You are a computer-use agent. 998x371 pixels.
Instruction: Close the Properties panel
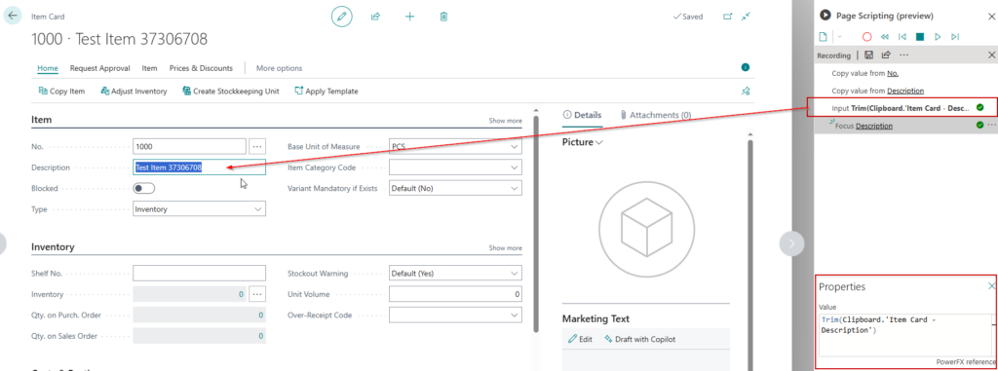point(991,286)
